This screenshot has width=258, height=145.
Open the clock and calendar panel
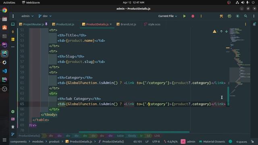[133, 2]
